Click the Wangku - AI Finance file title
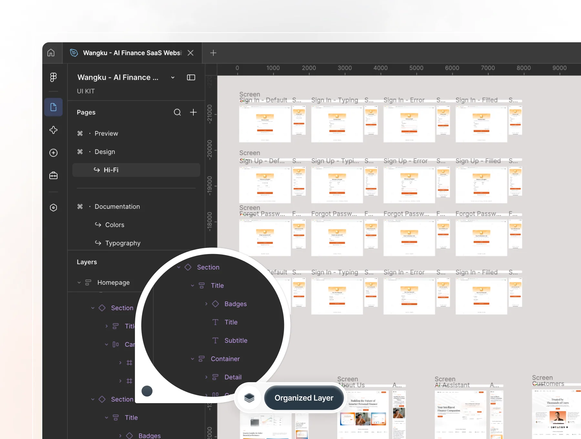 point(118,77)
